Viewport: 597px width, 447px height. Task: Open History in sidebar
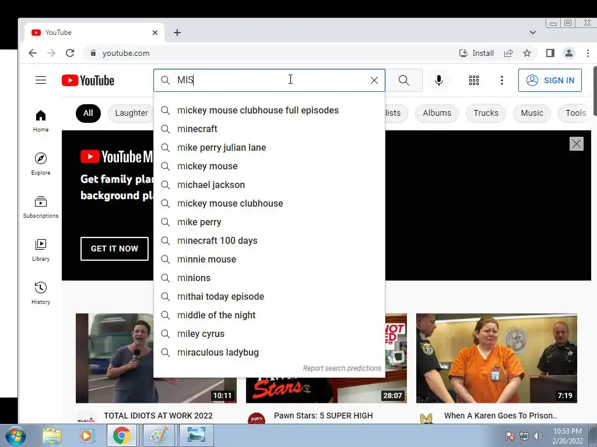tap(41, 293)
